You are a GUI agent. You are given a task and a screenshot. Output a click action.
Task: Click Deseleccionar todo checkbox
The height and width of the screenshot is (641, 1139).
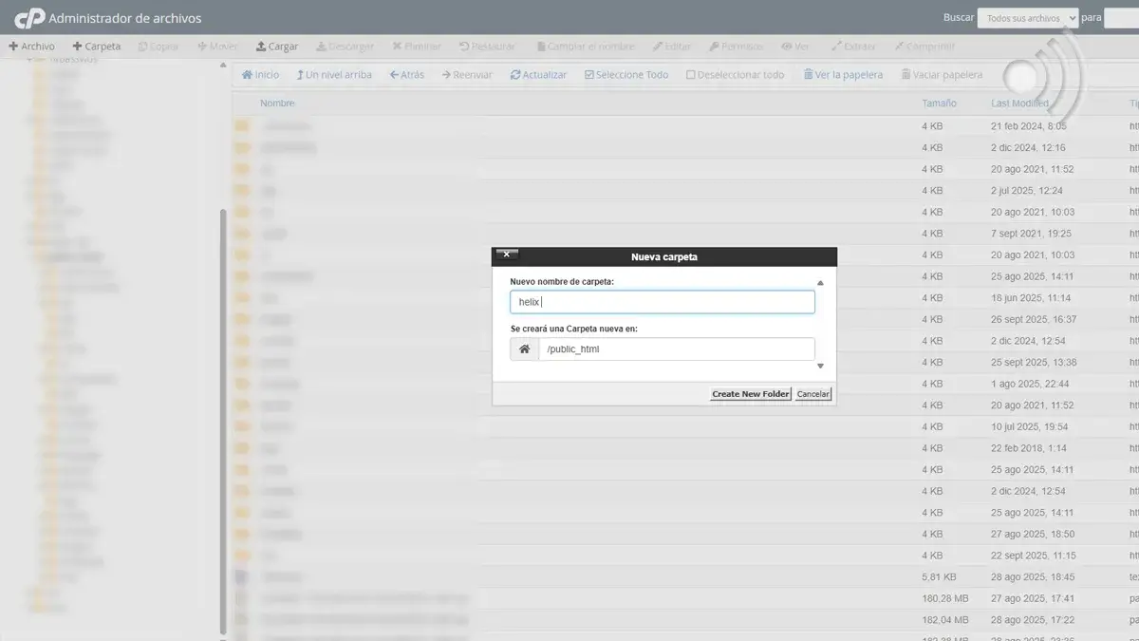tap(691, 75)
